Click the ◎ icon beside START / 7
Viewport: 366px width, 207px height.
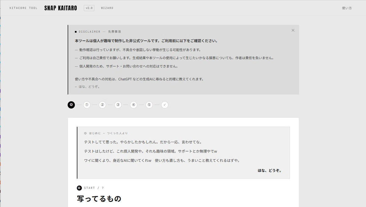(x=79, y=188)
